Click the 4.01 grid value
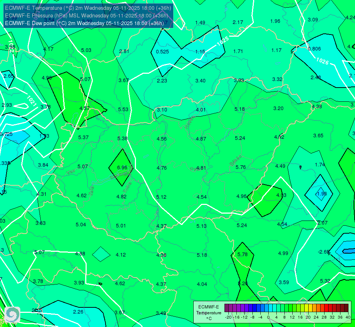 point(201,110)
